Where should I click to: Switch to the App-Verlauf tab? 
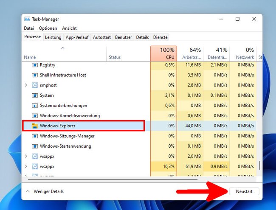point(77,37)
